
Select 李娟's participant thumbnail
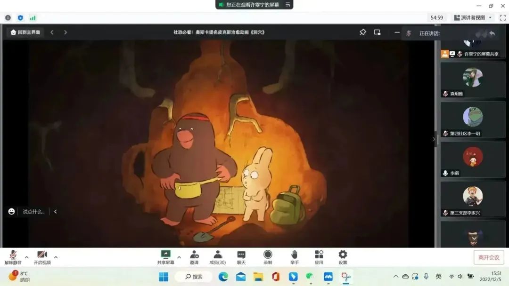tap(473, 159)
